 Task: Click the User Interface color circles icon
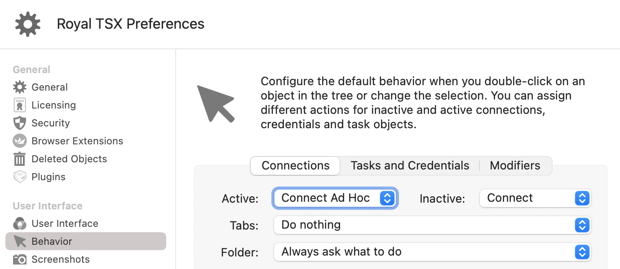pyautogui.click(x=19, y=223)
